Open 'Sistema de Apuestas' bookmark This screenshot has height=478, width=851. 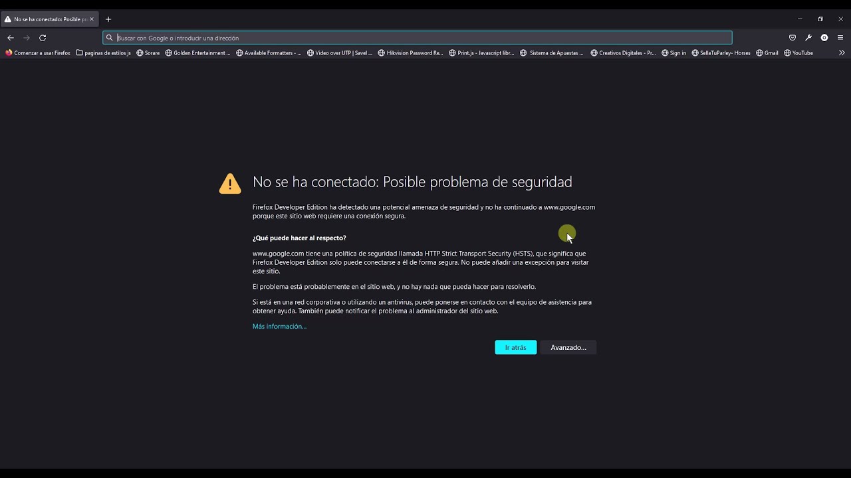coord(552,53)
